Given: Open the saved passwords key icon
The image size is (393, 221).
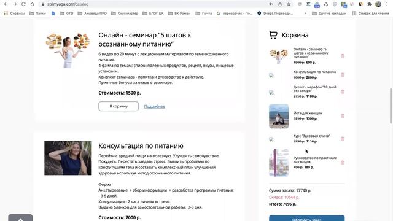Looking at the screenshot, I should (271, 4).
